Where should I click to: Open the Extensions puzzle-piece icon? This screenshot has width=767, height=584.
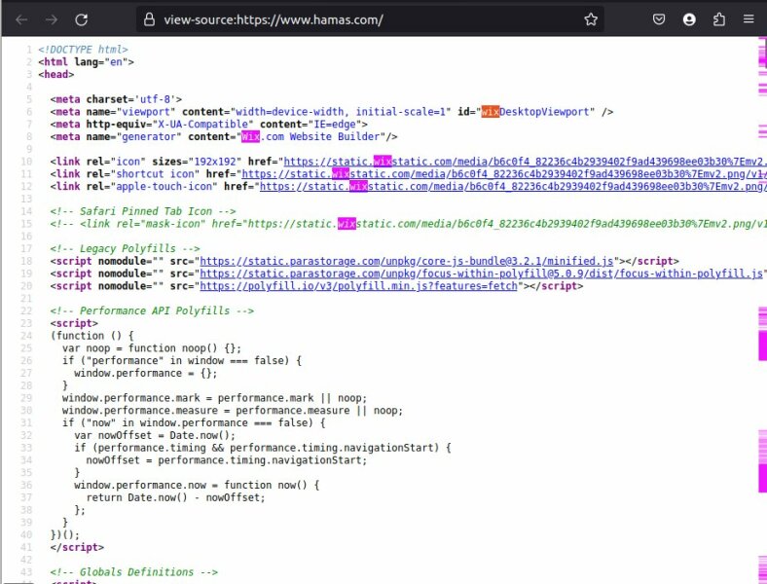[719, 19]
